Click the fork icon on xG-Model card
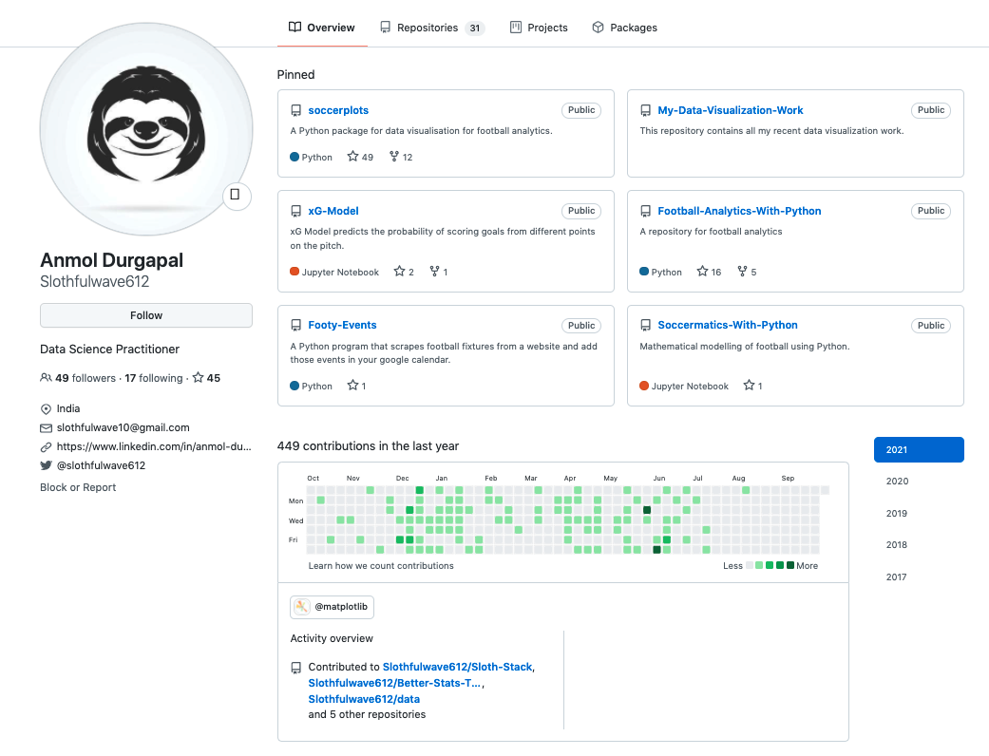Screen dimensions: 989x756 click(434, 272)
